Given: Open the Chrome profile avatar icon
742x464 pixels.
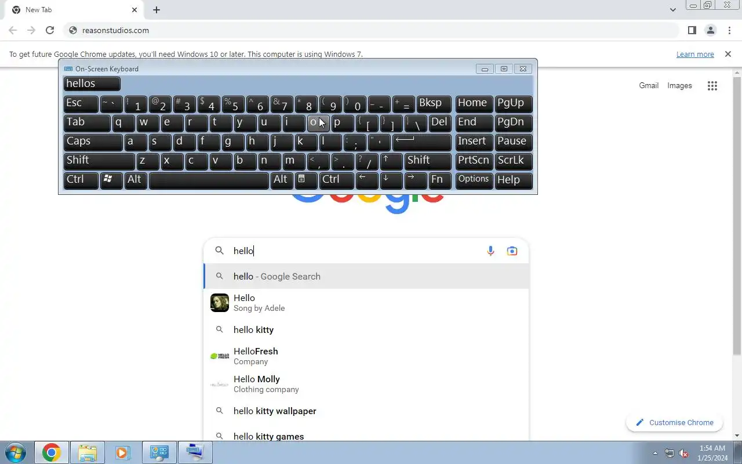Looking at the screenshot, I should (710, 30).
